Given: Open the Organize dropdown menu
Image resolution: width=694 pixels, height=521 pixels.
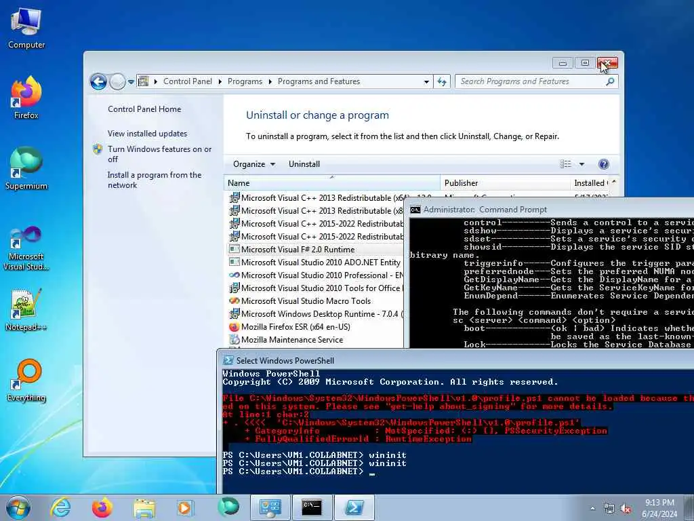Looking at the screenshot, I should click(254, 164).
